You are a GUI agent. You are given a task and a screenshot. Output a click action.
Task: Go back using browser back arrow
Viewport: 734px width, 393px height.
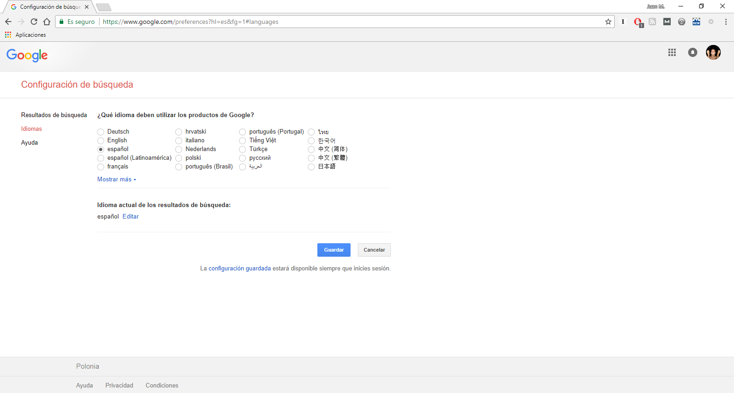pos(8,22)
